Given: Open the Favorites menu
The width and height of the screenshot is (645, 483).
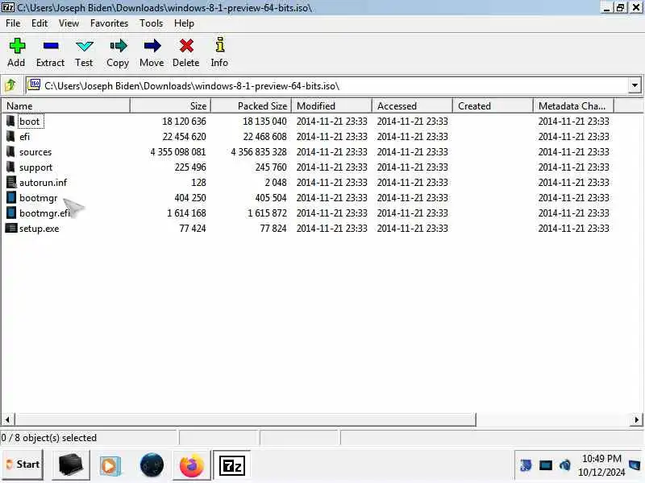Looking at the screenshot, I should pyautogui.click(x=109, y=23).
